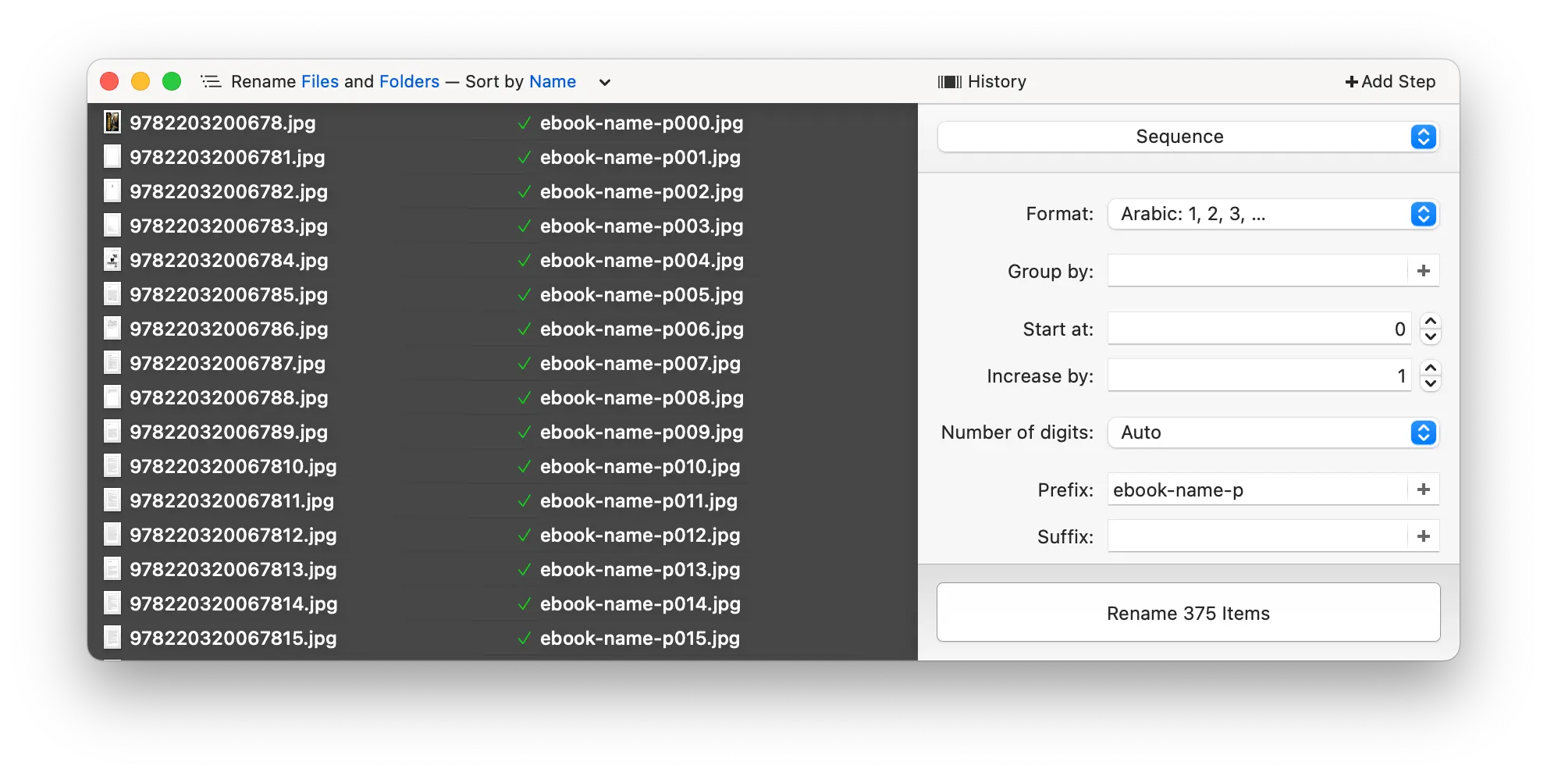Viewport: 1547px width, 776px height.
Task: Click thumbnail icon of 97822032006786.jpg
Action: [x=112, y=328]
